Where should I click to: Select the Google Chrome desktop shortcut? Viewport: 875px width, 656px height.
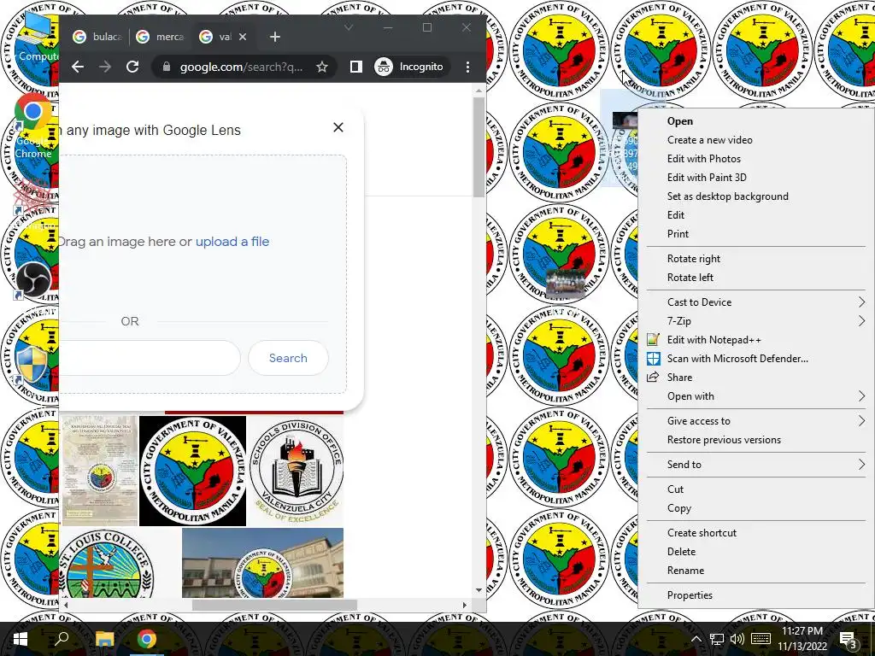pyautogui.click(x=33, y=126)
